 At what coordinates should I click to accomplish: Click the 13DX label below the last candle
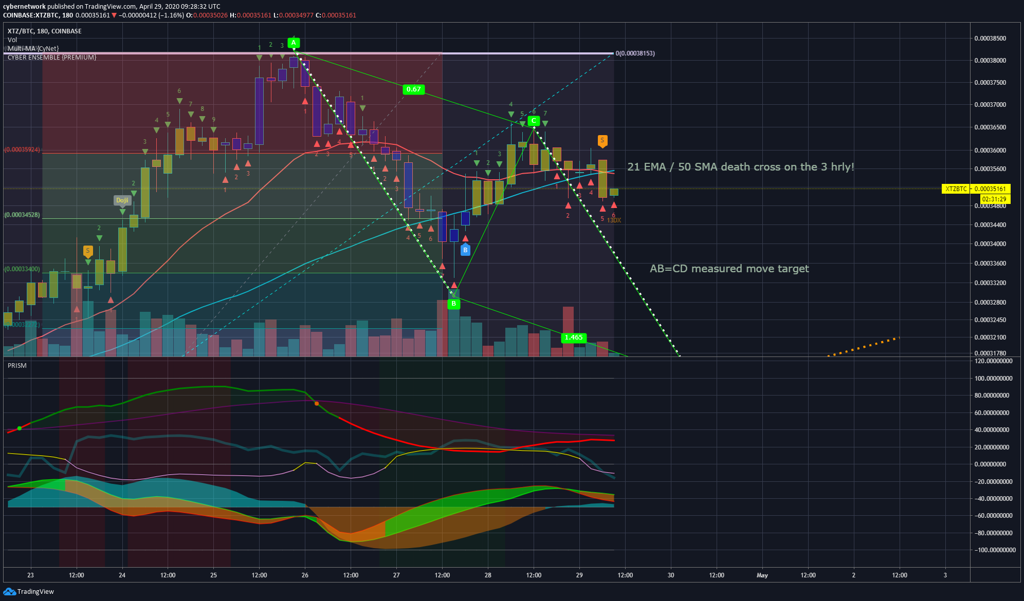[x=614, y=220]
